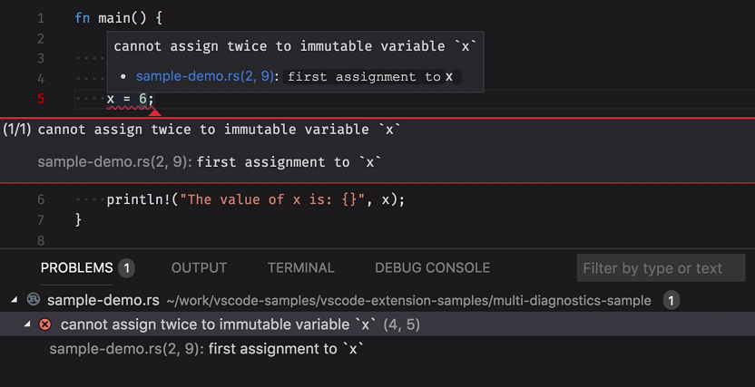Select the first assignment related info row
Screen dimensions: 755x387
pos(207,348)
